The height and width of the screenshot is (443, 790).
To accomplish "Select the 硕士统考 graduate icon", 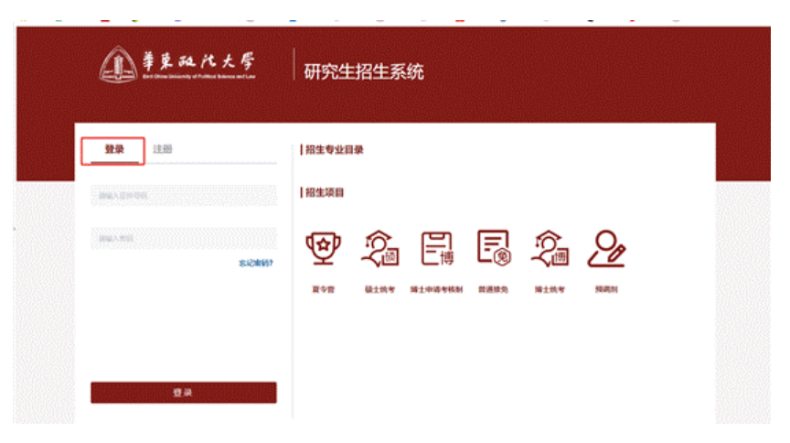I will (379, 248).
